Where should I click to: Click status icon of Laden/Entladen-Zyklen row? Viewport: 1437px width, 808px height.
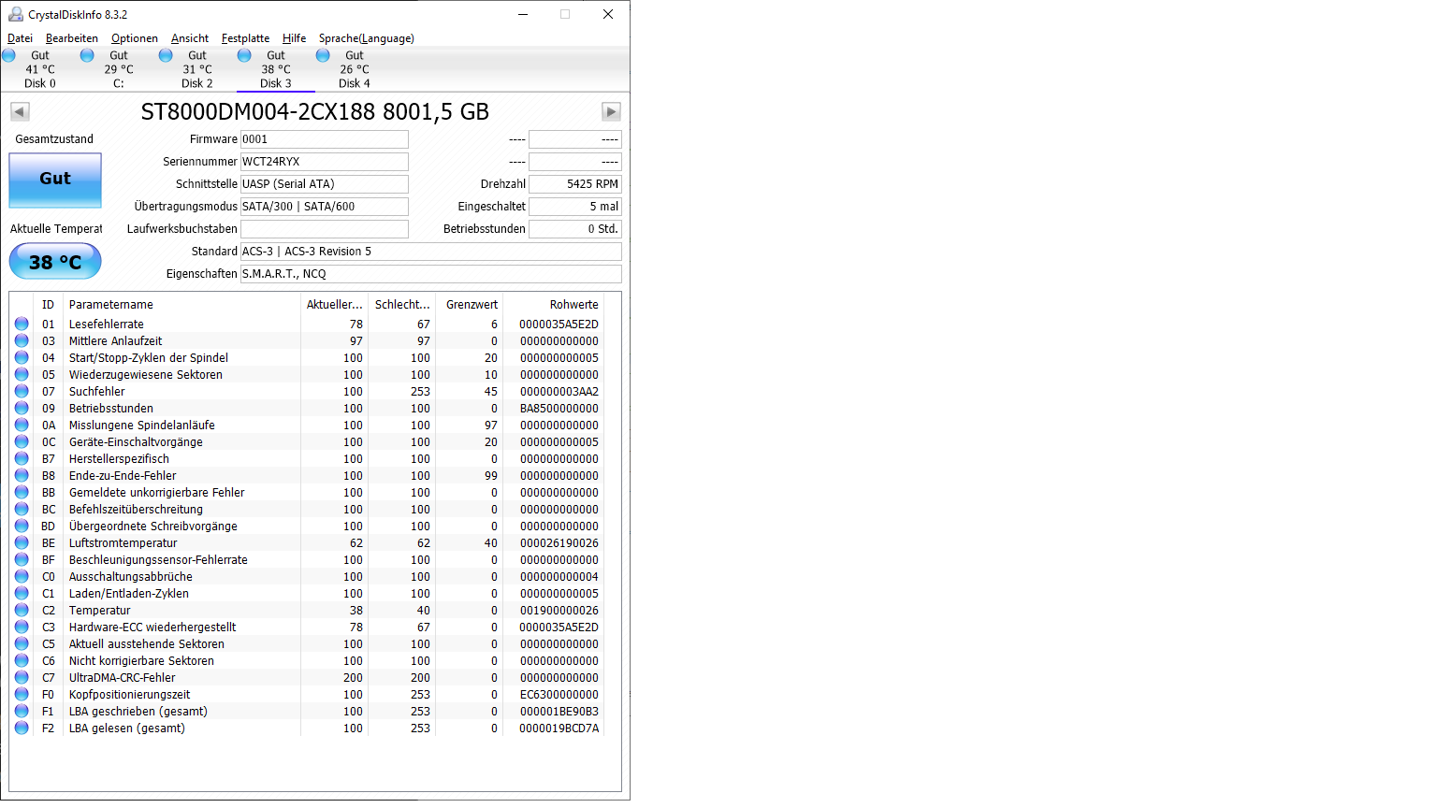tap(22, 593)
